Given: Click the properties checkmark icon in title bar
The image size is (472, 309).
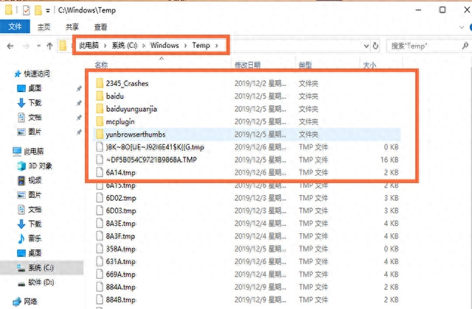Looking at the screenshot, I should click(x=27, y=11).
